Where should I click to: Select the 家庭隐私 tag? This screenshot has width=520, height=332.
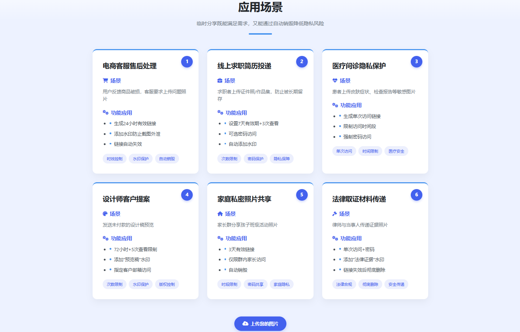click(x=282, y=284)
